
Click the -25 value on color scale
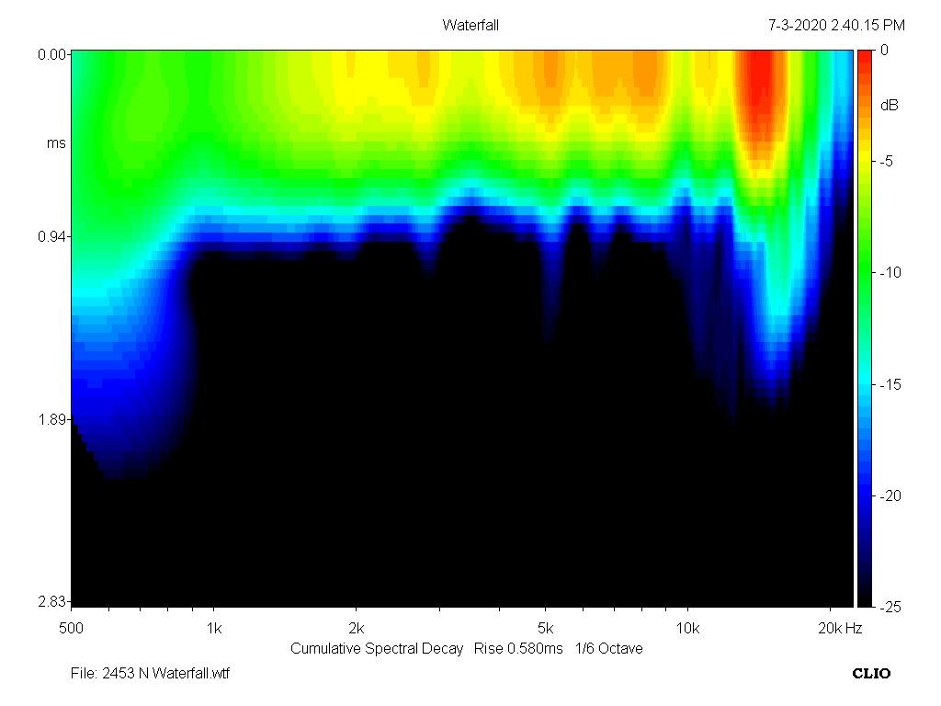pyautogui.click(x=890, y=608)
